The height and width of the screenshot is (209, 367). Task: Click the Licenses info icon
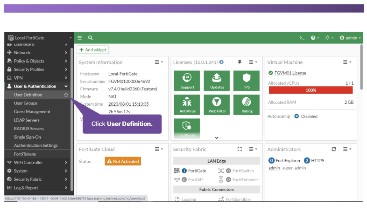point(221,62)
